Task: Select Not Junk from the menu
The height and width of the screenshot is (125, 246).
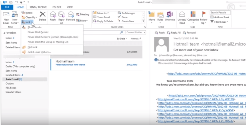Action: coord(32,47)
